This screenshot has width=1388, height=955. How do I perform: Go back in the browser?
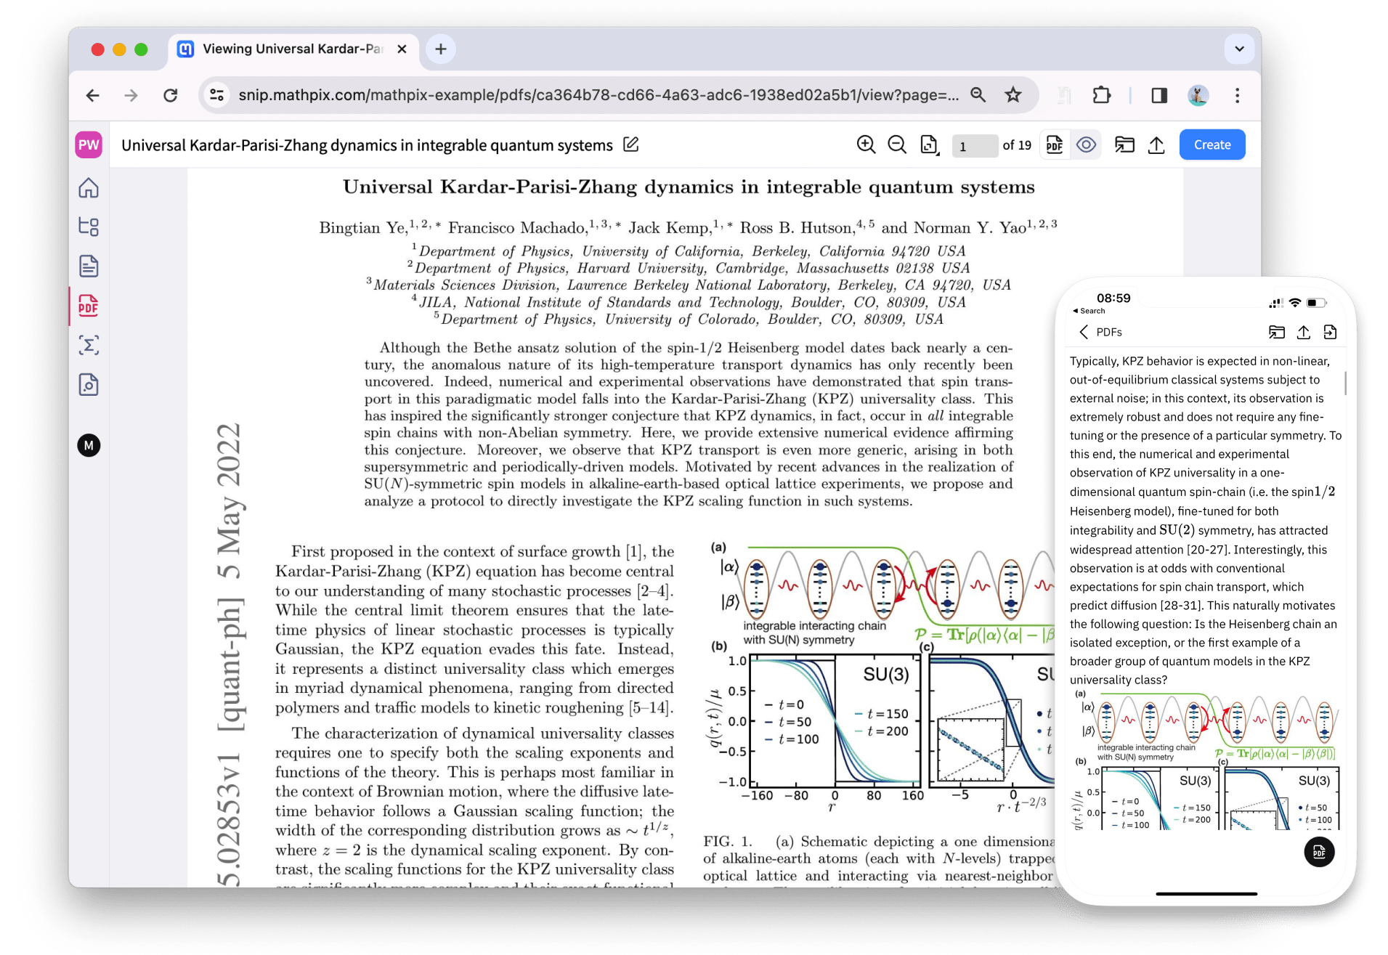[x=92, y=95]
